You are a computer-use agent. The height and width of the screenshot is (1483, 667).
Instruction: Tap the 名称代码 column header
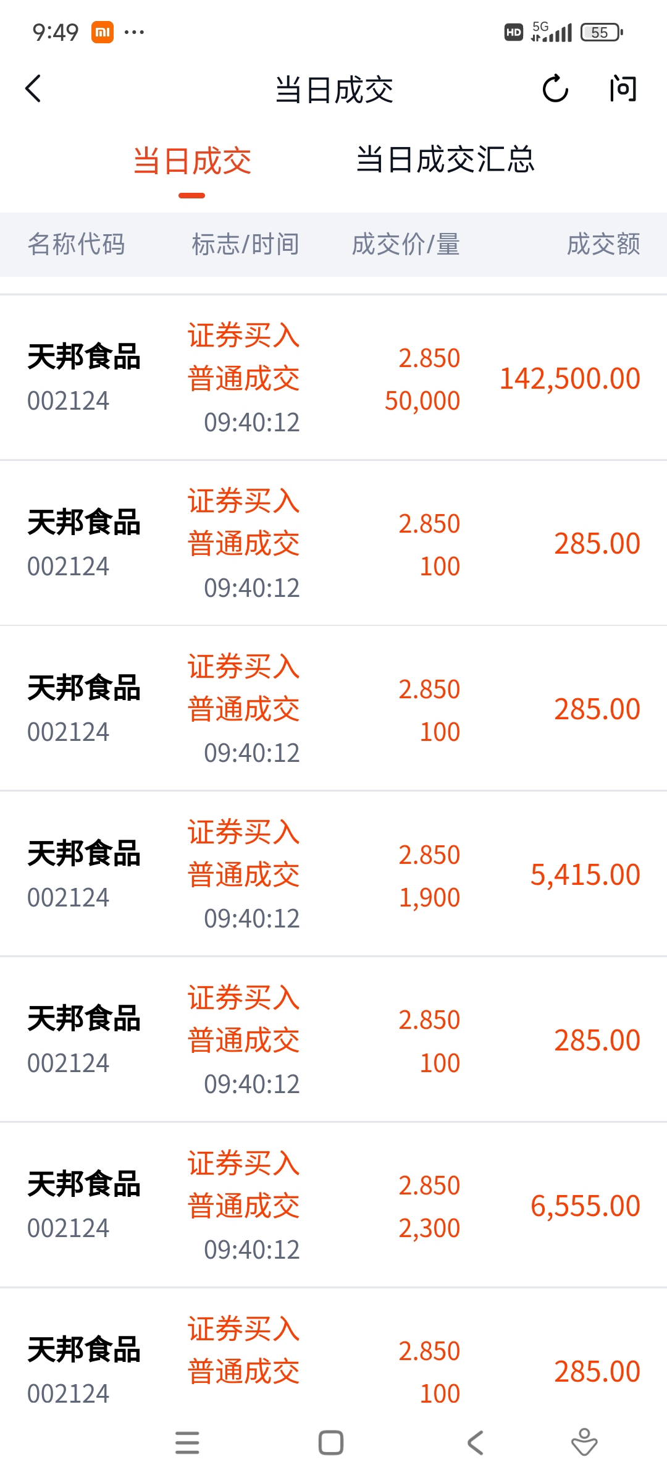pos(76,244)
